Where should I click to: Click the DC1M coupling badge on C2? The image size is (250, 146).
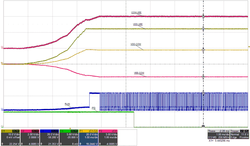tap(35, 131)
